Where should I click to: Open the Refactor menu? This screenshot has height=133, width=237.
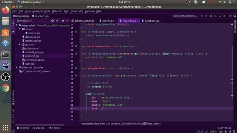57,11
